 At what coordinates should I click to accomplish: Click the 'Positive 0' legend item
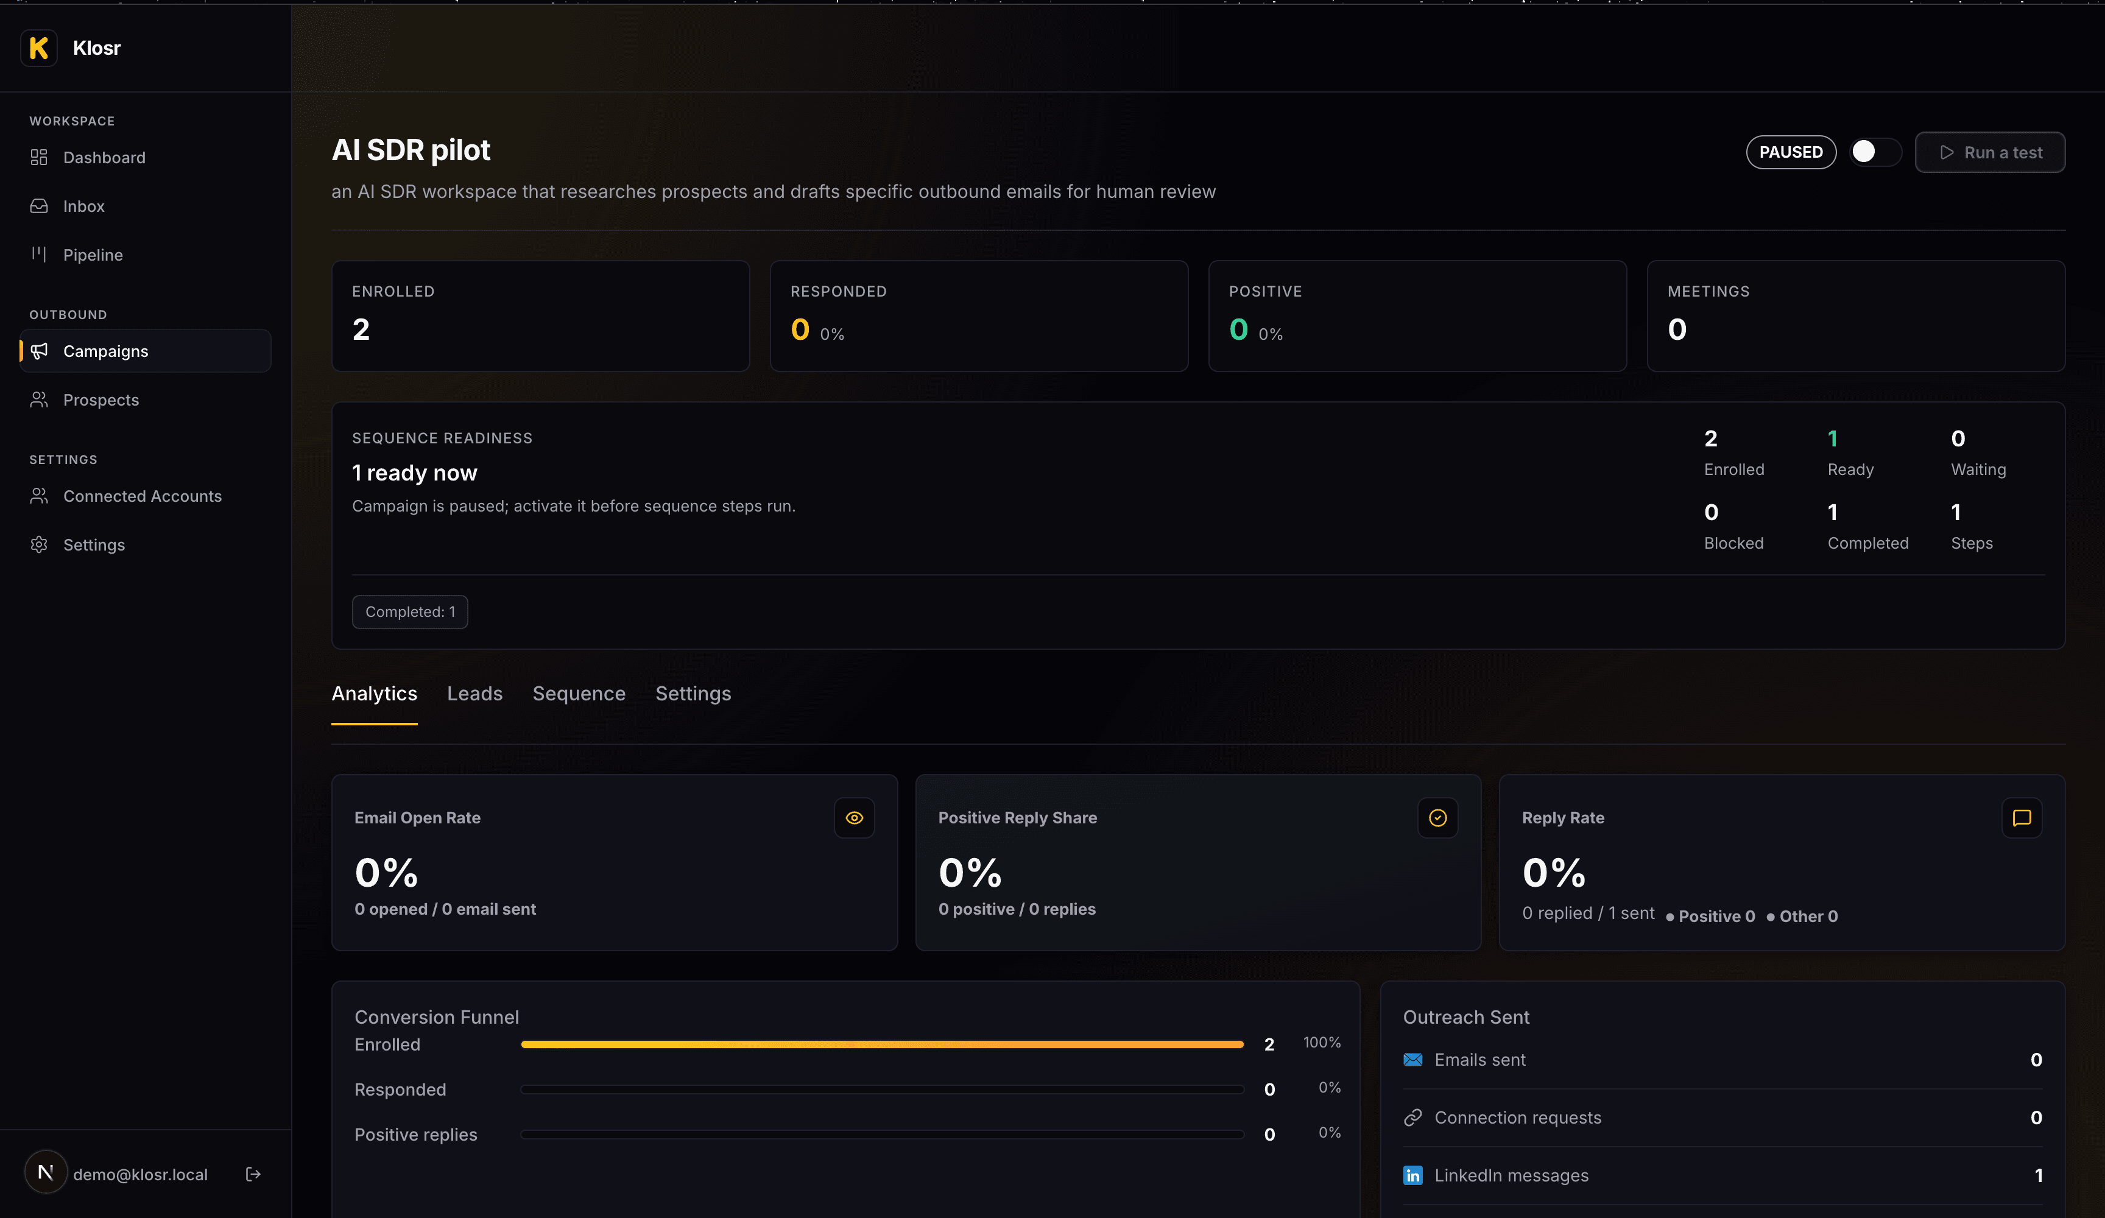point(1711,917)
